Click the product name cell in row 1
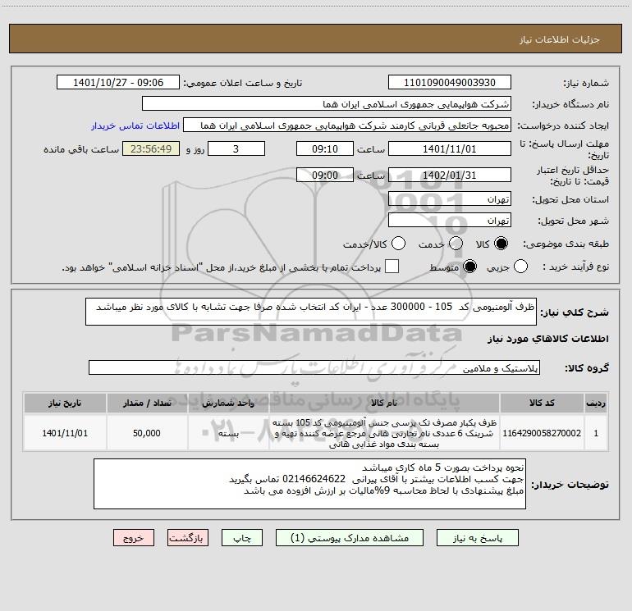The image size is (632, 611). (384, 433)
